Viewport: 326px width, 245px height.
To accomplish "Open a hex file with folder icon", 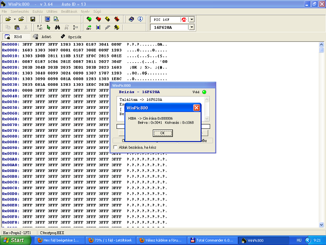I will tap(8, 19).
